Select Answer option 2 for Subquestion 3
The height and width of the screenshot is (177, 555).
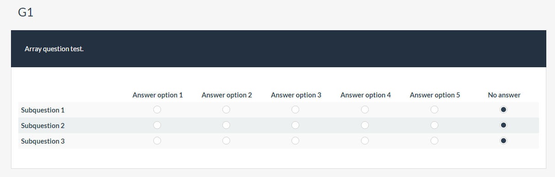[x=226, y=141]
